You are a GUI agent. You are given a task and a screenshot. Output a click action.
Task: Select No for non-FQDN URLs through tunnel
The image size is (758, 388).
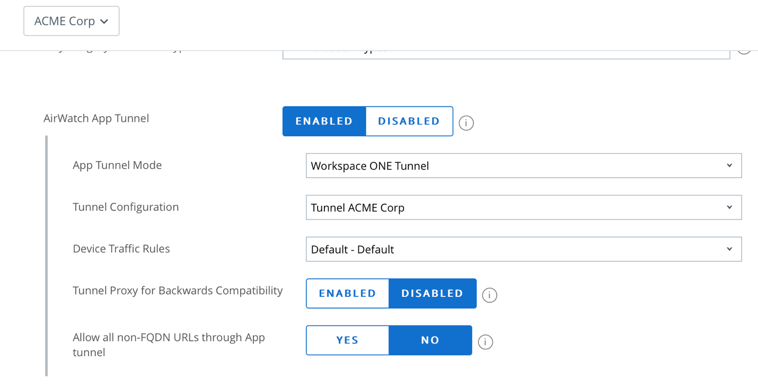coord(430,340)
